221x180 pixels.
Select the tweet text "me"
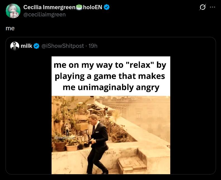[x=10, y=28]
